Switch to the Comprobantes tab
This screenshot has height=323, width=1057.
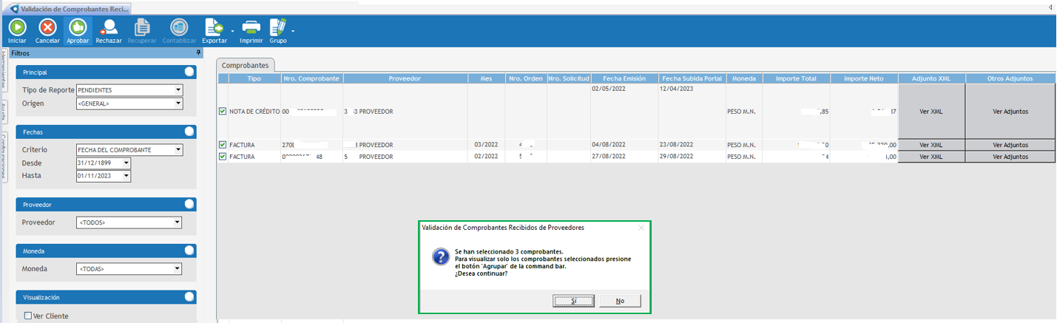(x=246, y=66)
